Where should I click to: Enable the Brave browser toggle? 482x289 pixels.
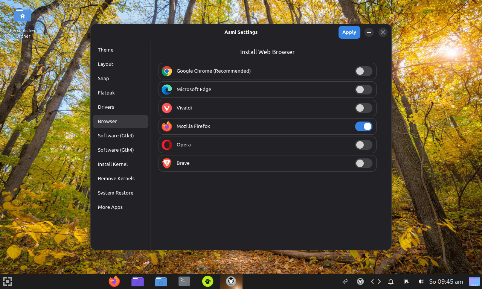click(x=363, y=163)
